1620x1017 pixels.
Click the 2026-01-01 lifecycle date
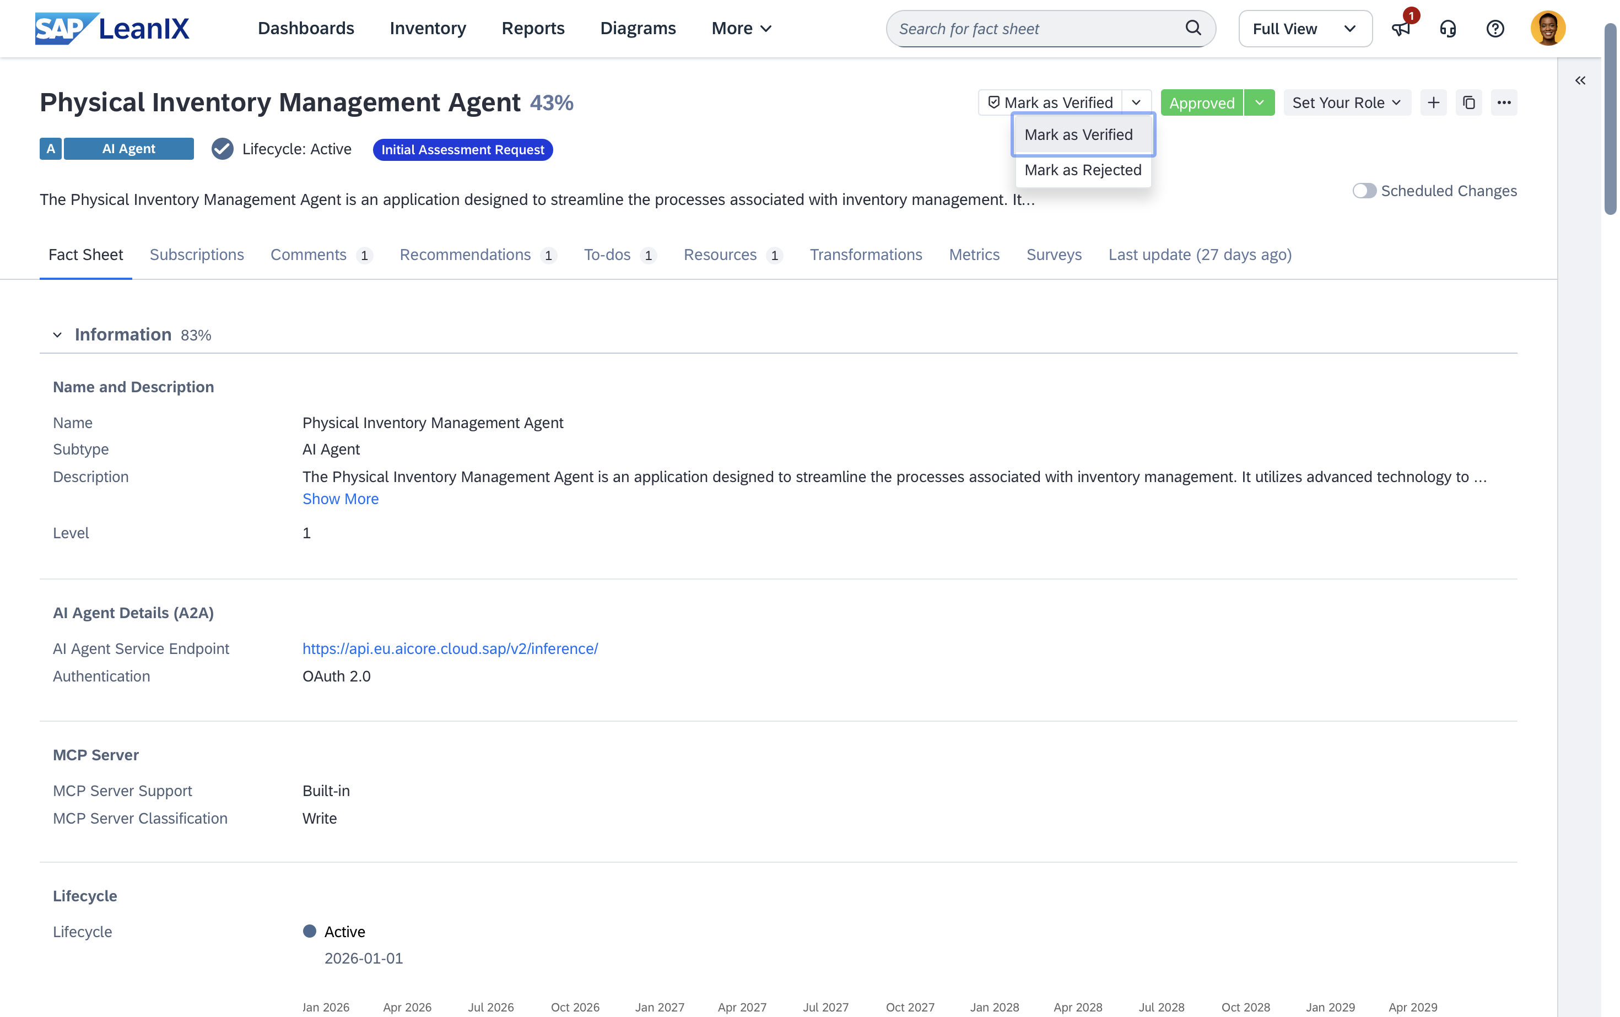tap(364, 958)
